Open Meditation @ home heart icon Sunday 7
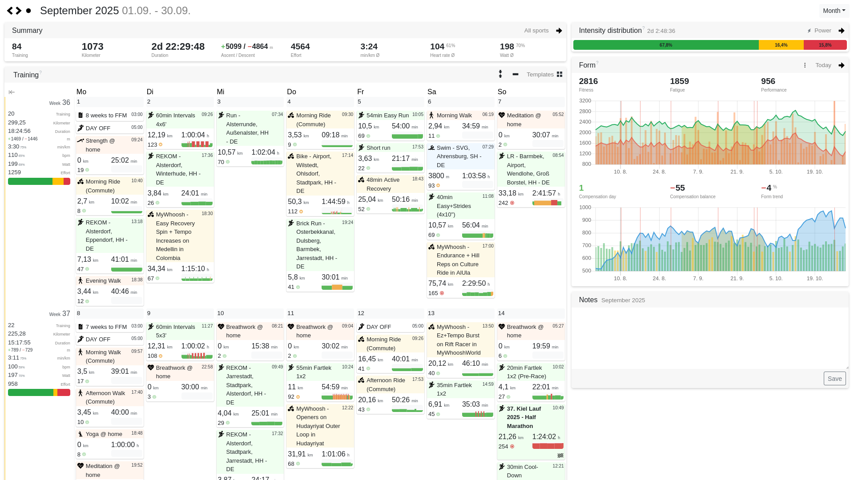Viewport: 854px width, 480px height. tap(502, 116)
